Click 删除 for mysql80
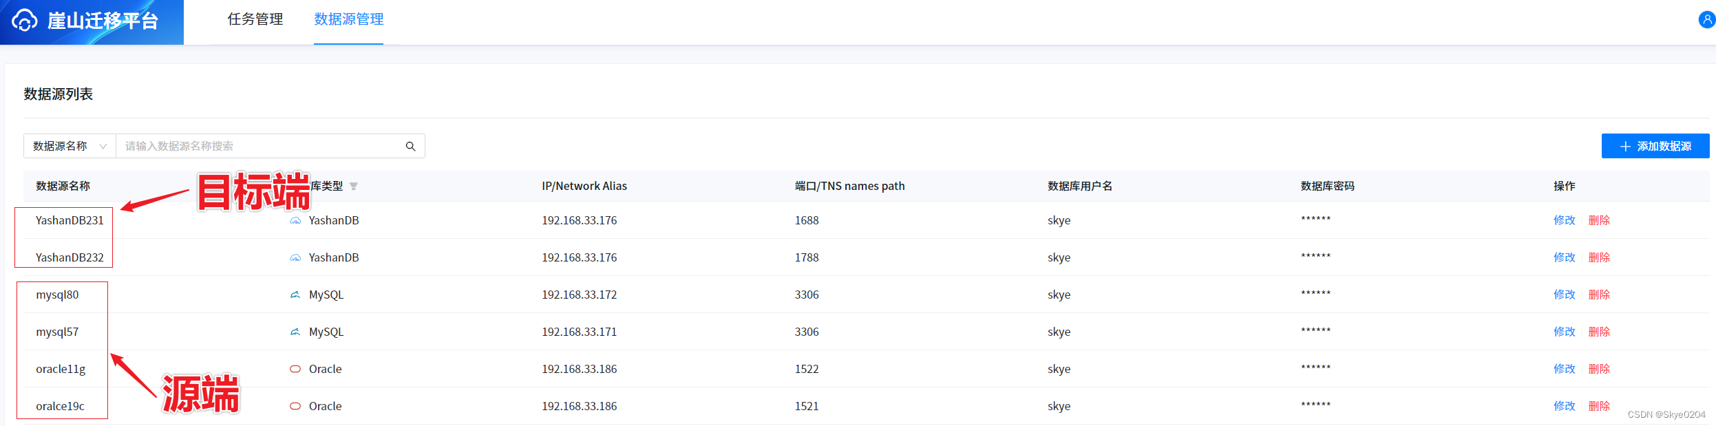The width and height of the screenshot is (1716, 426). 1599,295
